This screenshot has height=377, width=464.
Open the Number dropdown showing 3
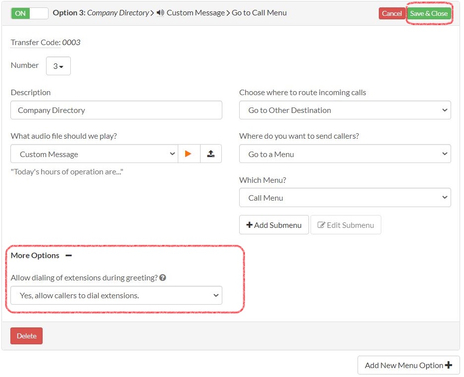[58, 65]
